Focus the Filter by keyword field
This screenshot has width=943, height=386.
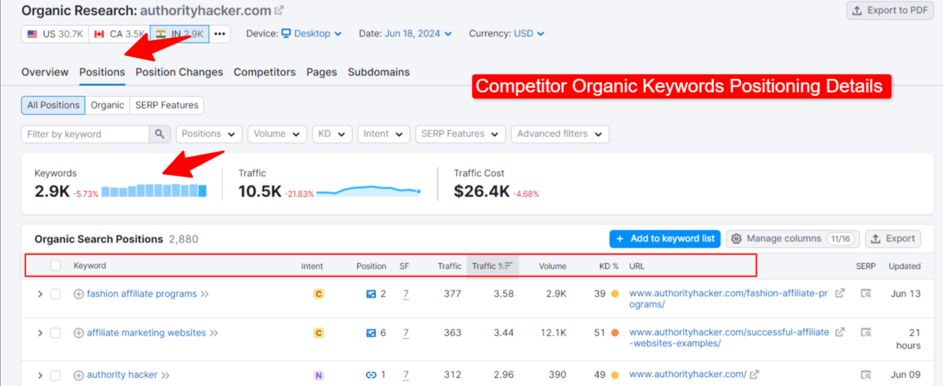pyautogui.click(x=85, y=134)
